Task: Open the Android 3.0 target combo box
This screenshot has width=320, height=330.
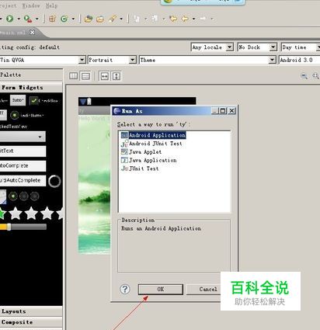Action: point(299,60)
